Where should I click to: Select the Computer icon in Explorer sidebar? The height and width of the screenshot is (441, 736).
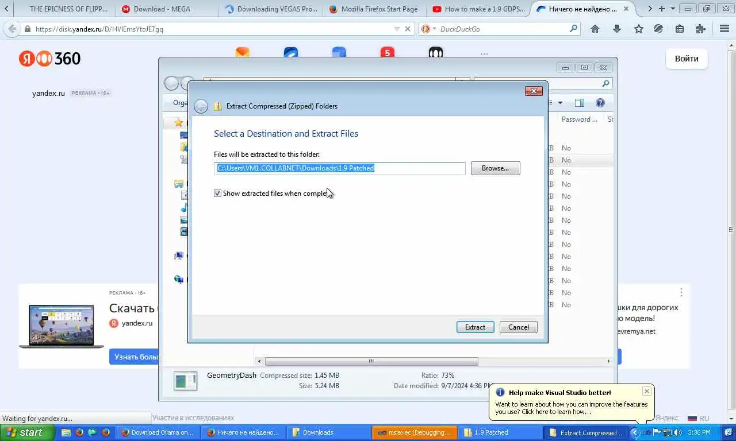[179, 256]
